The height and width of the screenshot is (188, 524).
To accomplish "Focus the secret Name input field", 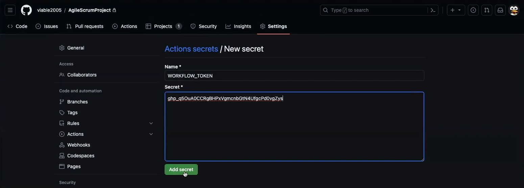I will click(294, 76).
